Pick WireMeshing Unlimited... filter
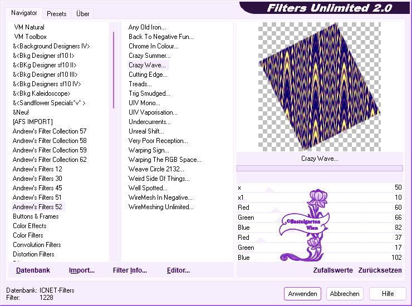This screenshot has height=306, width=412. pyautogui.click(x=161, y=207)
